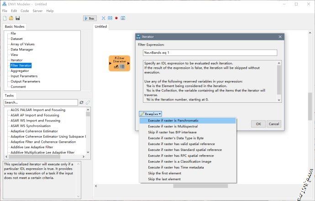Choose Execute if raster's Data Type is Byte

[x=188, y=138]
